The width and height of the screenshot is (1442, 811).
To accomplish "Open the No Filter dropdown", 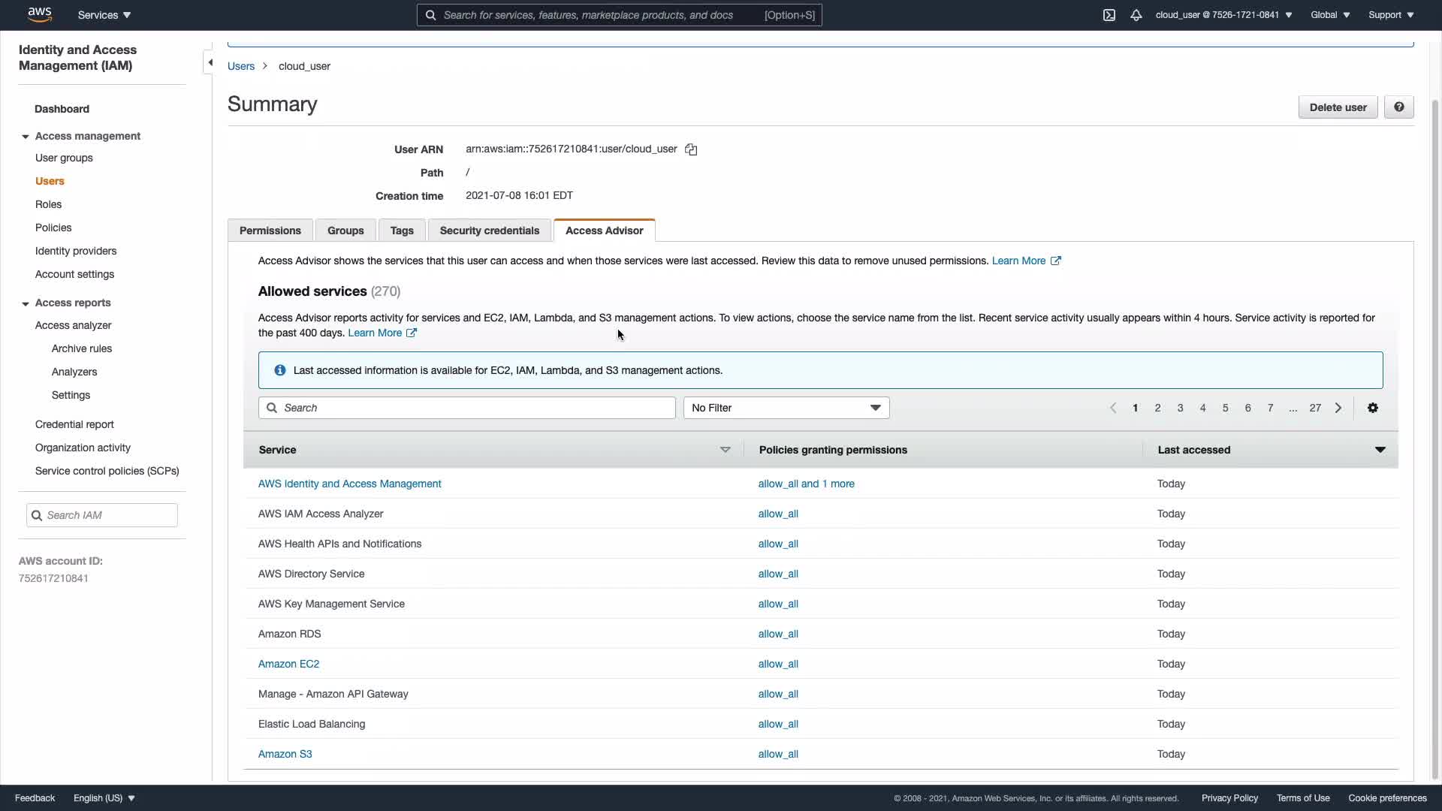I will [x=786, y=408].
